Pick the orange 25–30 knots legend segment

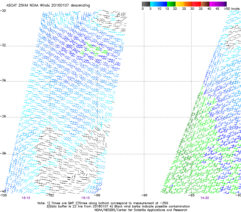pyautogui.click(x=188, y=4)
